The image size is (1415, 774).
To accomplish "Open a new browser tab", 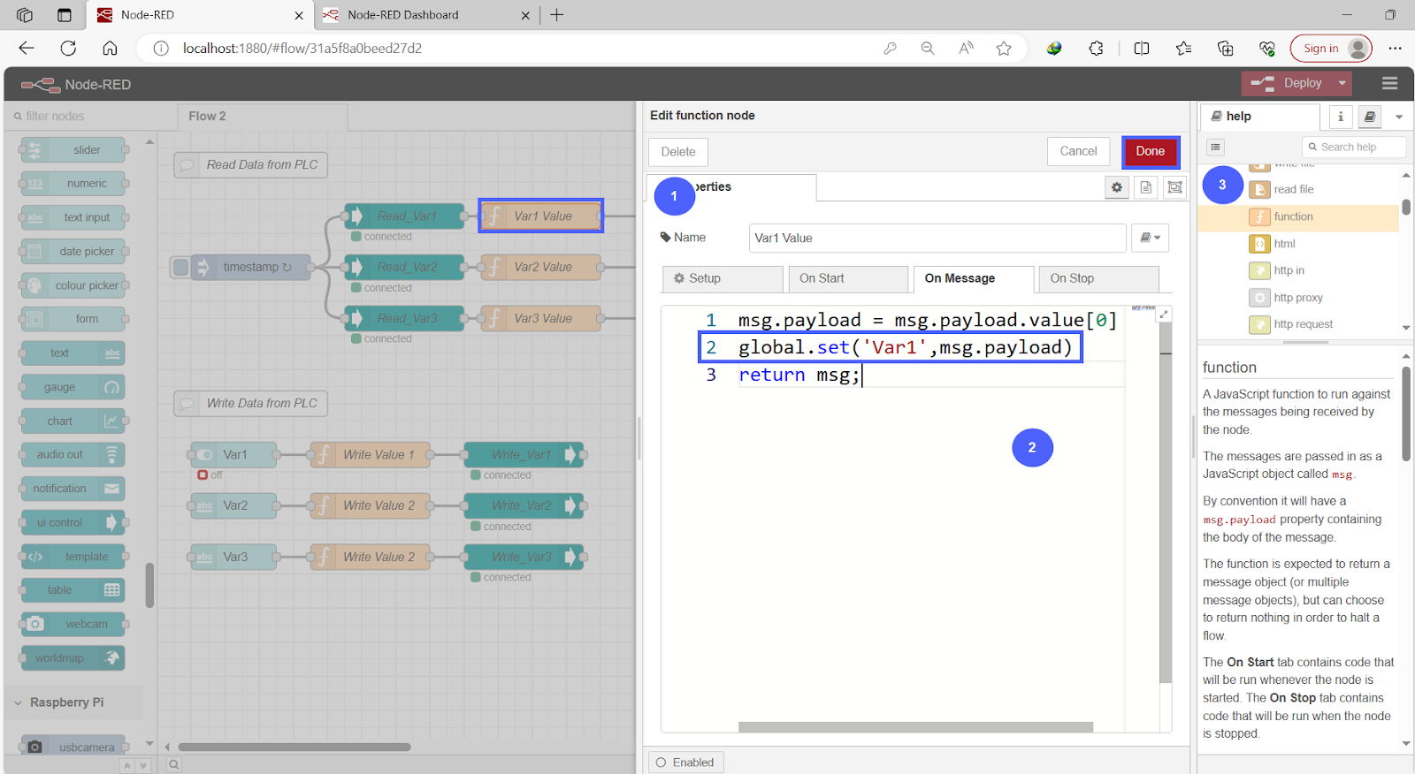I will (x=557, y=15).
